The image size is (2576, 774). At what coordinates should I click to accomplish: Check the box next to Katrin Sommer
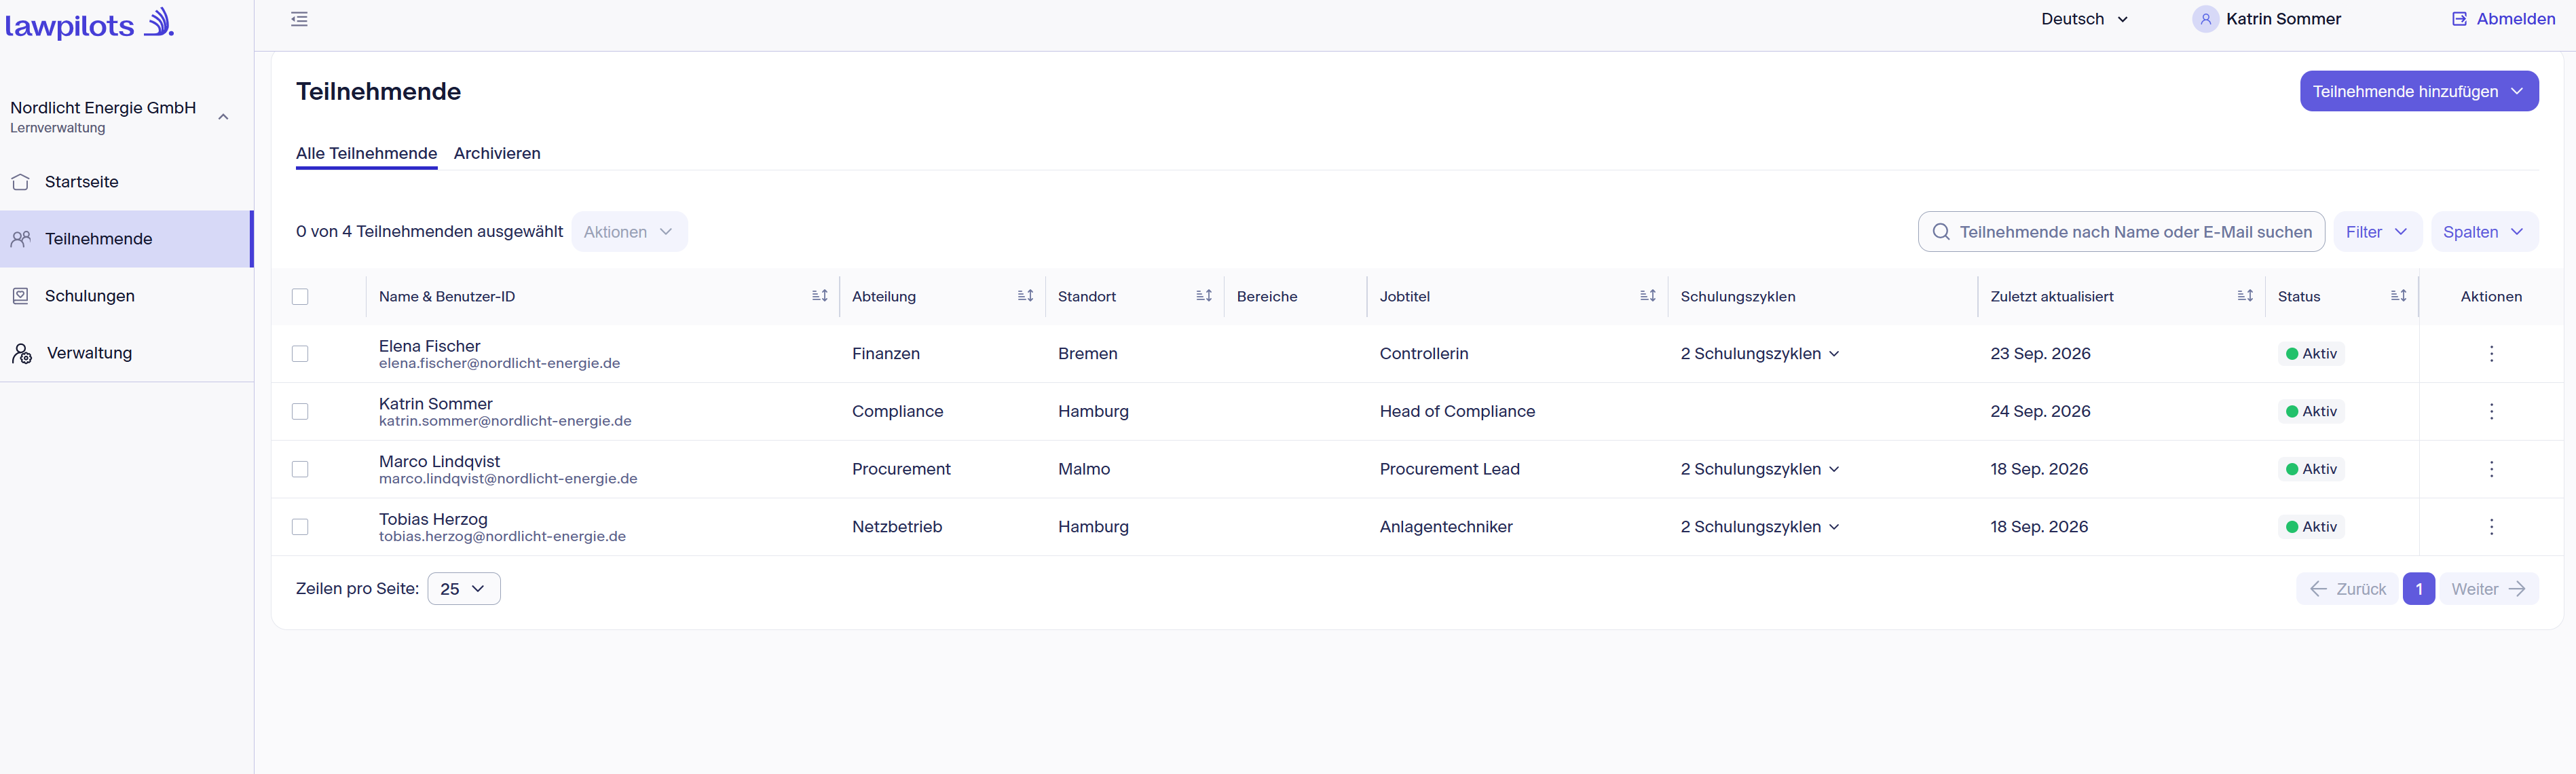tap(300, 412)
